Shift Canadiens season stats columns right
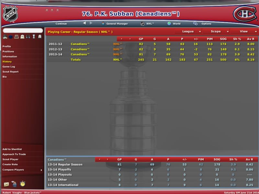This screenshot has height=194, width=259. [107, 159]
